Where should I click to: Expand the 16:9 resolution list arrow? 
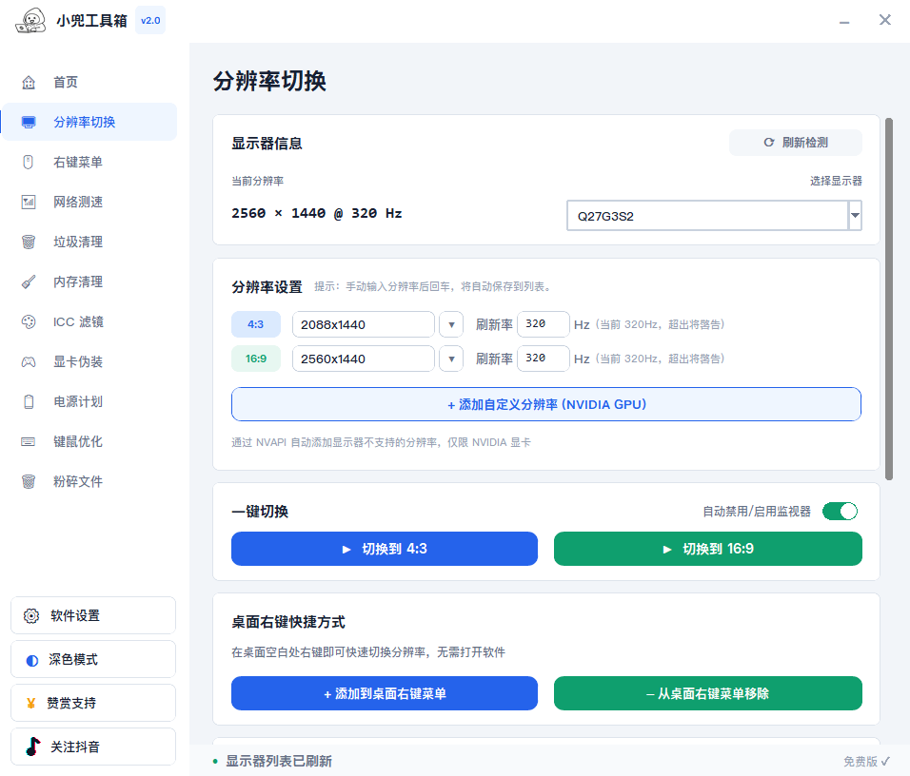(x=451, y=359)
